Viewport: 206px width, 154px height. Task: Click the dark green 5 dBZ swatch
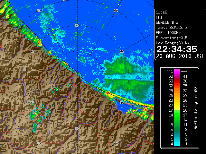pyautogui.click(x=177, y=129)
